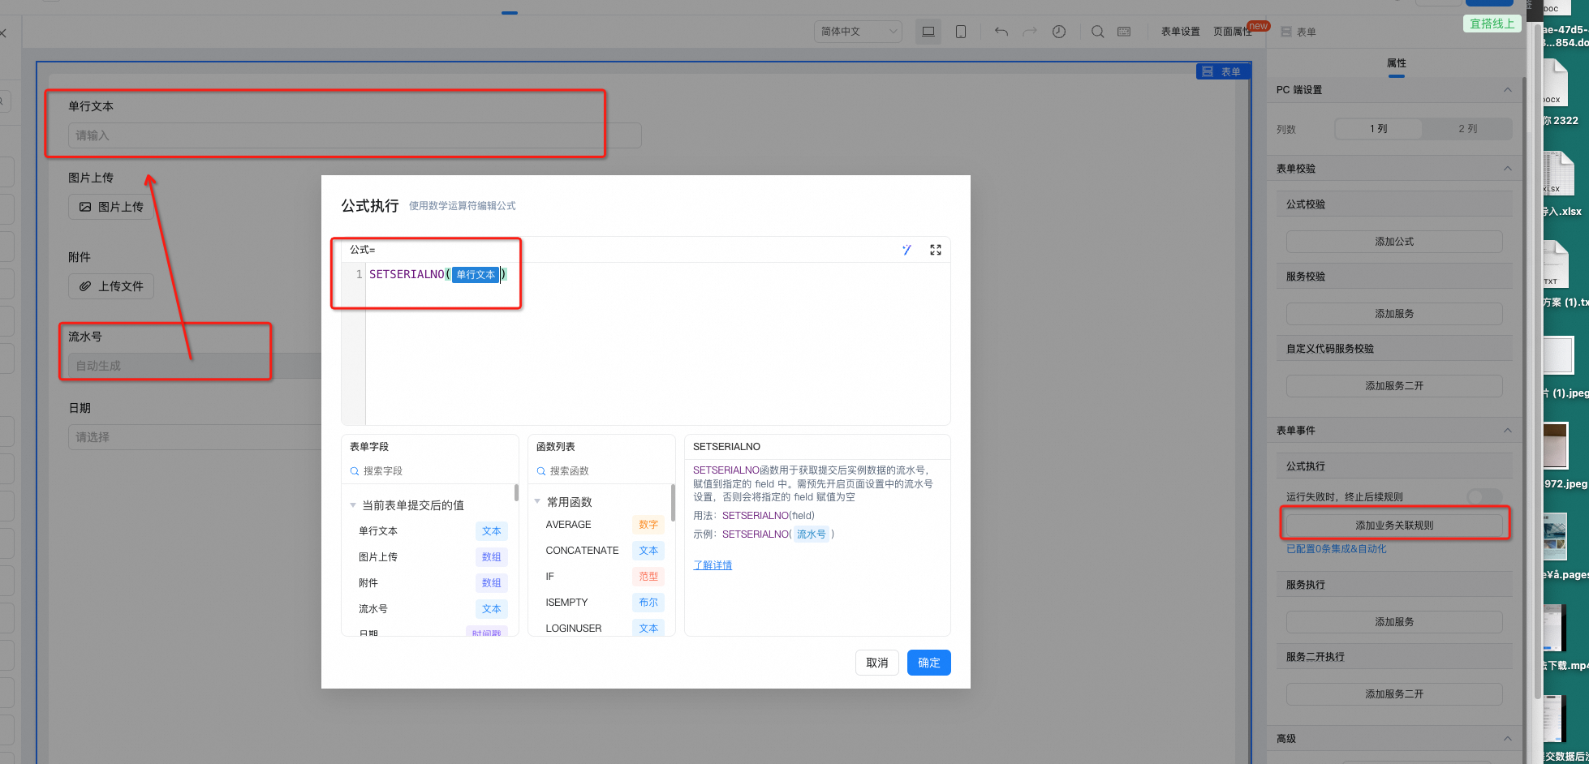Open the 简体中文 language dropdown

pos(858,32)
